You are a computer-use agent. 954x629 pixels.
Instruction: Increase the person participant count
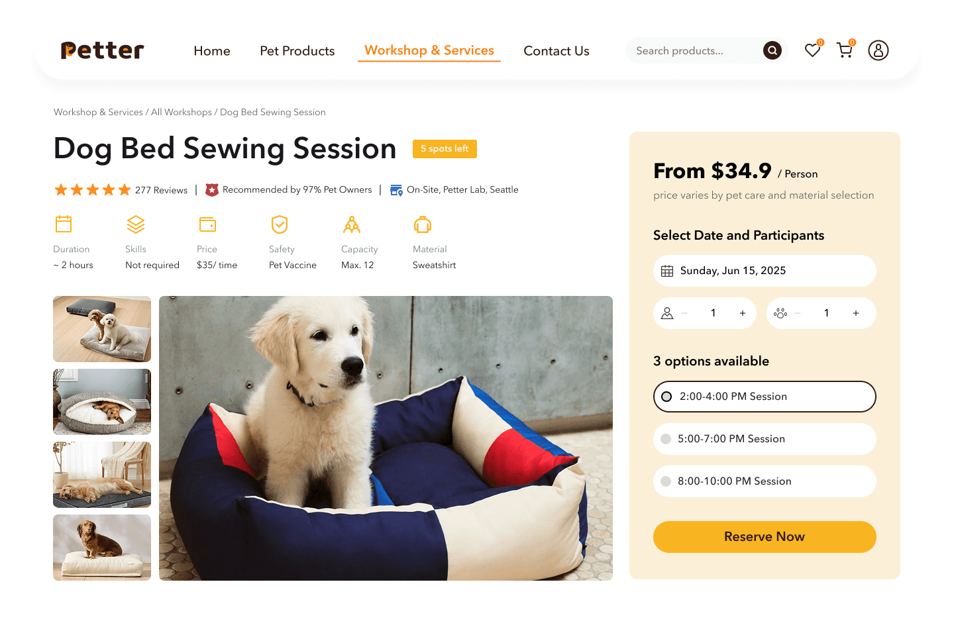[x=743, y=313]
